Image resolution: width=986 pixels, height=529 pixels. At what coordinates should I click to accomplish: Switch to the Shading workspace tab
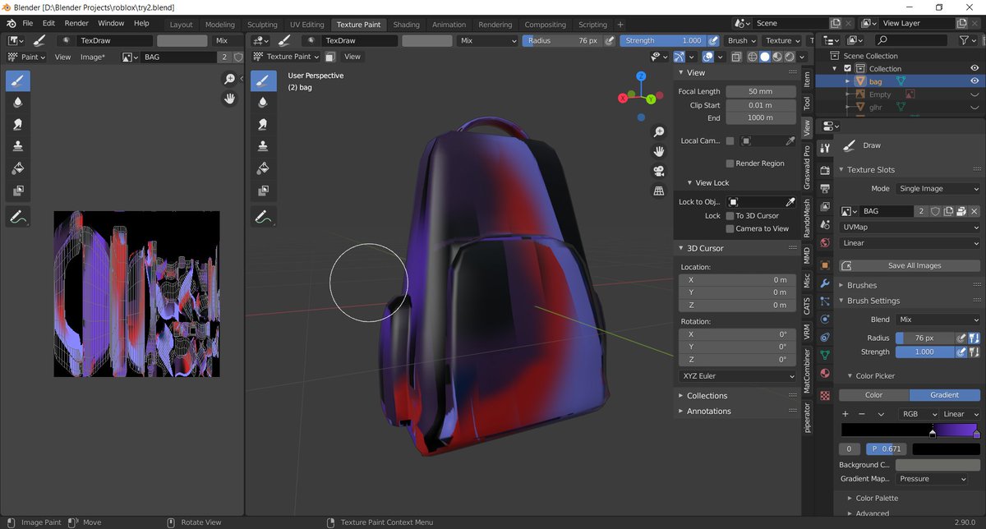point(406,24)
